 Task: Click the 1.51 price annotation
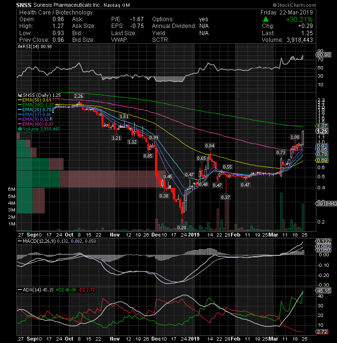coord(124,117)
